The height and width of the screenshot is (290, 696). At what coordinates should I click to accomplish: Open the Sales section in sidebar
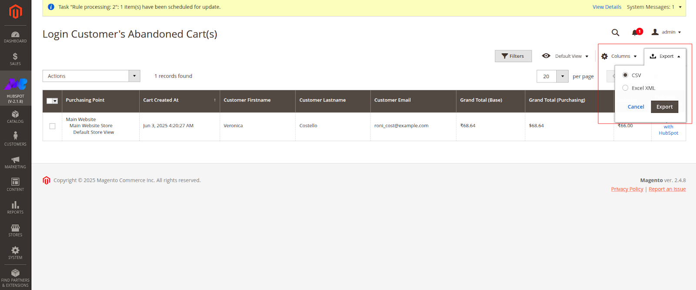[15, 59]
